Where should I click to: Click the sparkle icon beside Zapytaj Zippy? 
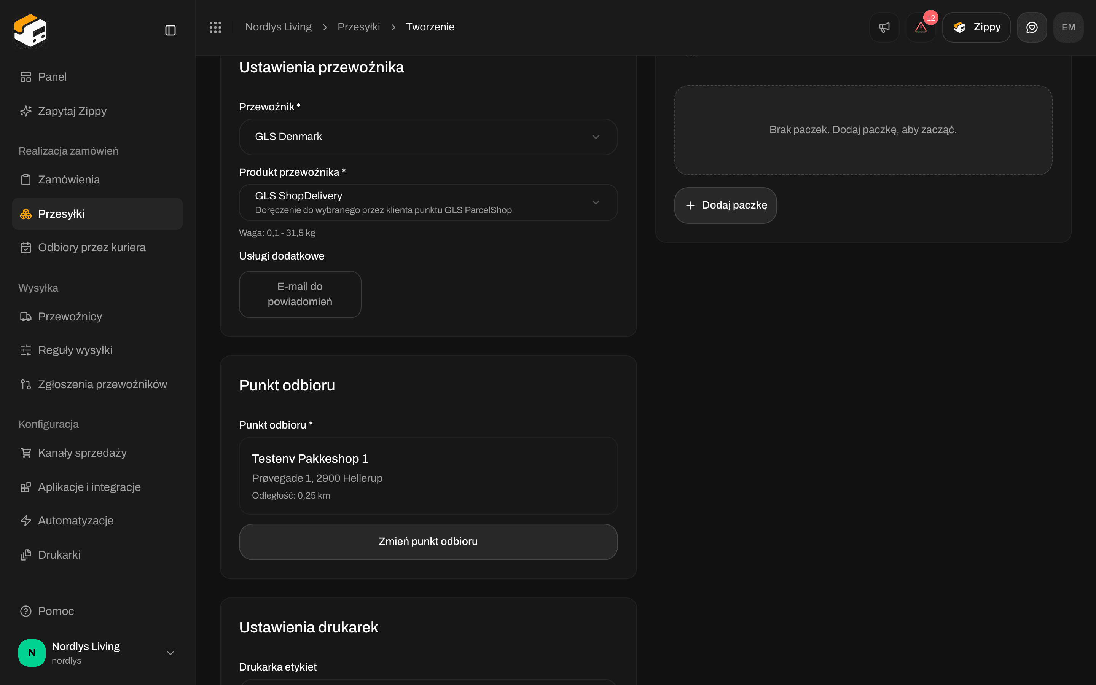pyautogui.click(x=26, y=111)
